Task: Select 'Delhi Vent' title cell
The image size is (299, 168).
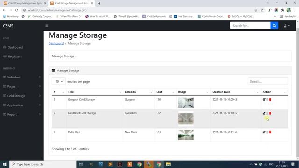Action: 74,132
